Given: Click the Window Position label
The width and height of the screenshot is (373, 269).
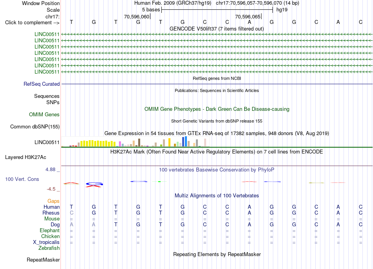Looking at the screenshot, I should [x=41, y=3].
